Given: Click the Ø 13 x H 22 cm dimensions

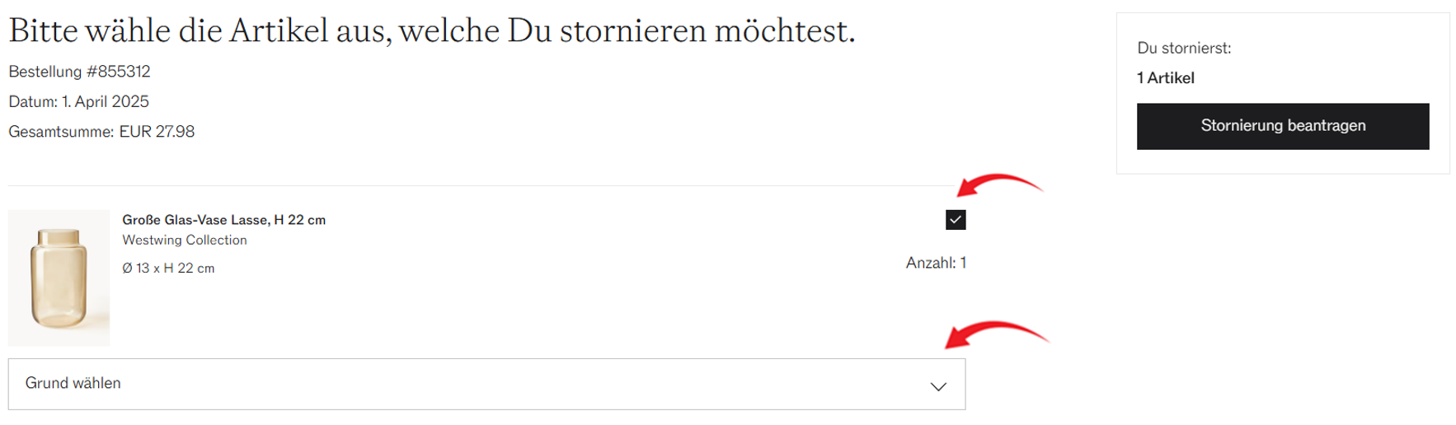Looking at the screenshot, I should (168, 269).
